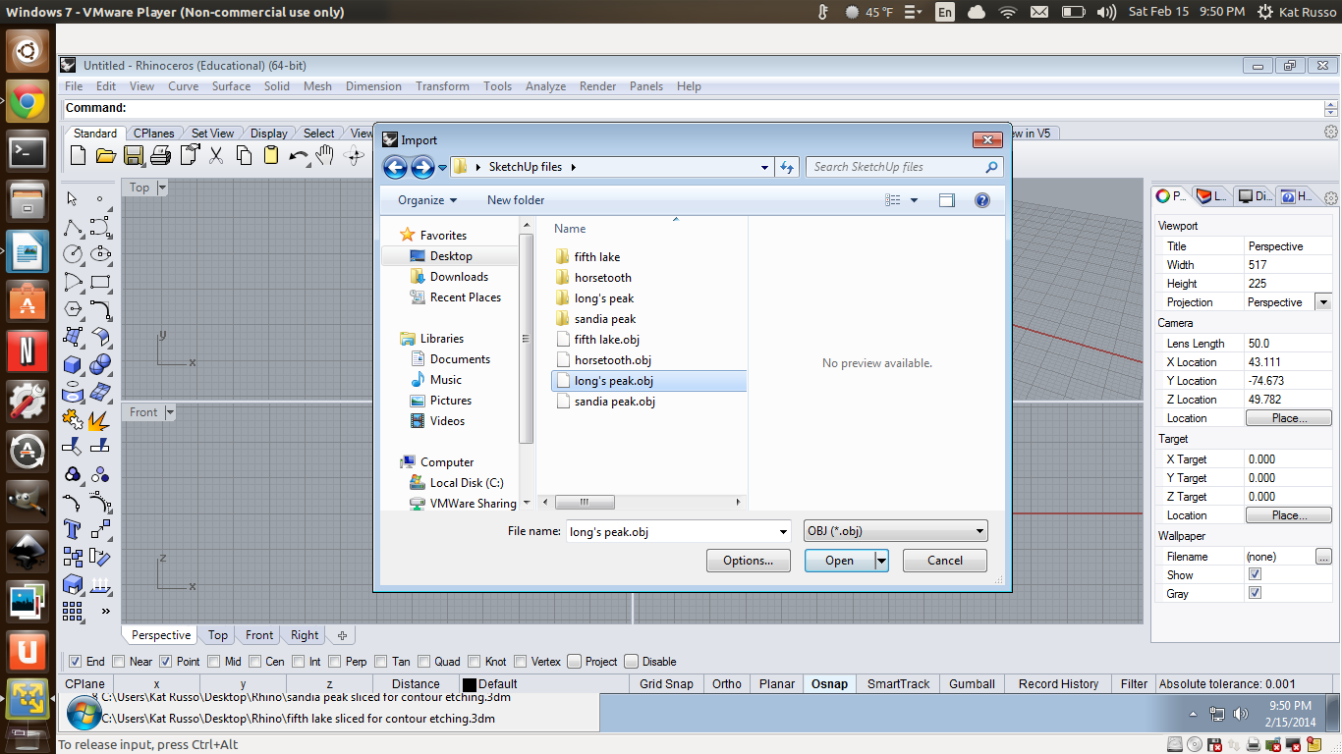Image resolution: width=1342 pixels, height=754 pixels.
Task: Click the refresh icon beside the address bar
Action: [x=786, y=167]
